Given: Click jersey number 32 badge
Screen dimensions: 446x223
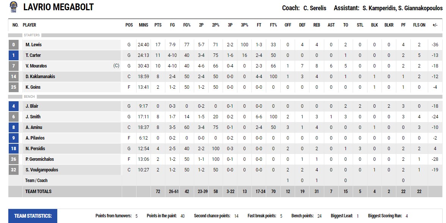Looking at the screenshot, I should [x=14, y=170].
